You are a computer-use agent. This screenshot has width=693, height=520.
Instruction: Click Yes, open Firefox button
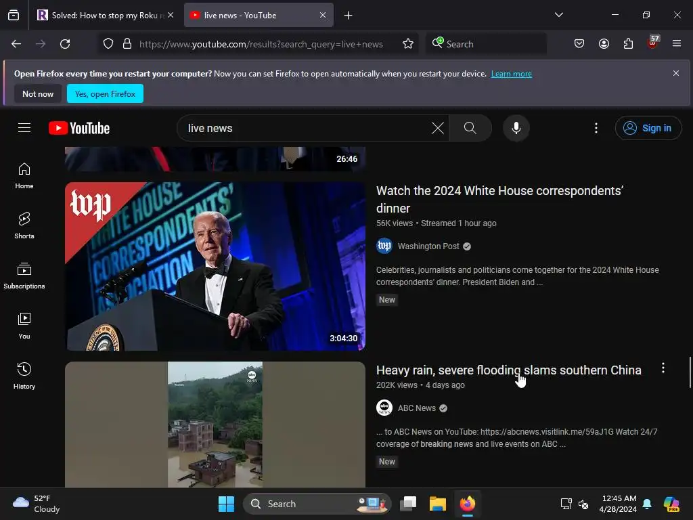tap(105, 93)
